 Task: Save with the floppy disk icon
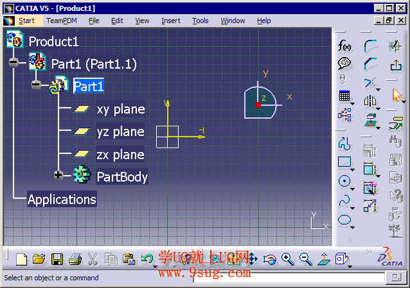click(57, 259)
